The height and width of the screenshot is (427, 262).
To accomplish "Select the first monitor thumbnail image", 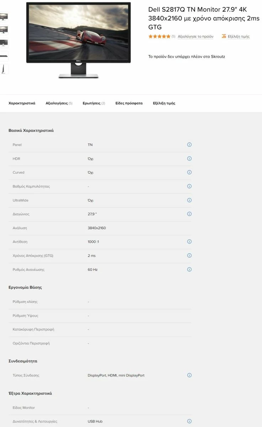I will [x=4, y=16].
